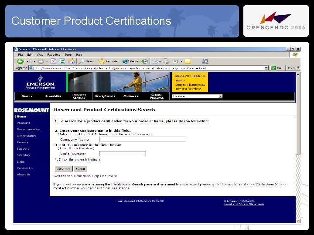
Task: Open the Favorites menu
Action: [54, 54]
